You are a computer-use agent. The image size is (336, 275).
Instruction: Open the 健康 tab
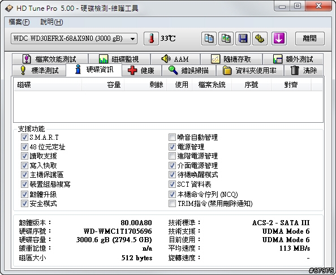pyautogui.click(x=141, y=70)
